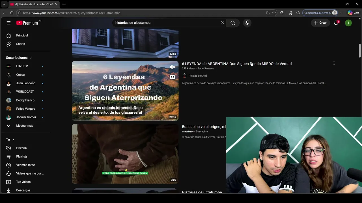Close the historias de ultratumba tab
The height and width of the screenshot is (203, 362).
click(x=56, y=4)
